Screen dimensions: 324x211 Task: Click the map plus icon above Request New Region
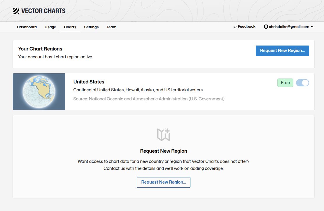(163, 135)
